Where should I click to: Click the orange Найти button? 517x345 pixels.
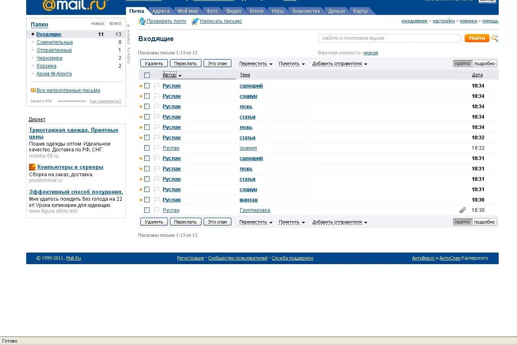coord(477,38)
